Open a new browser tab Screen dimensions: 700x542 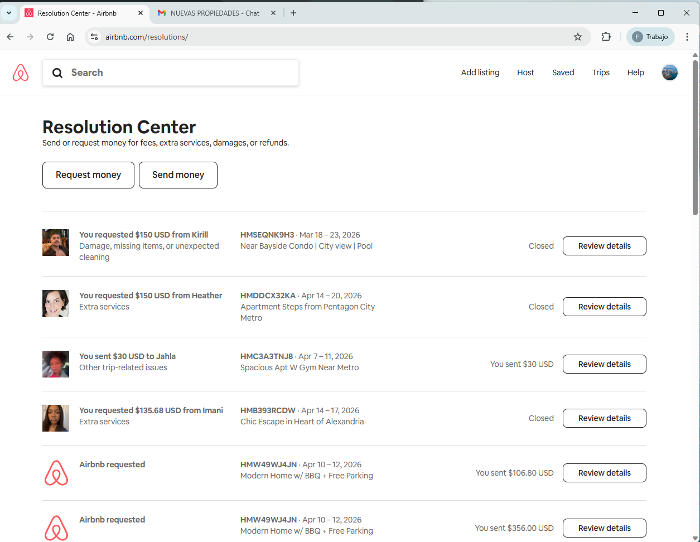coord(293,13)
